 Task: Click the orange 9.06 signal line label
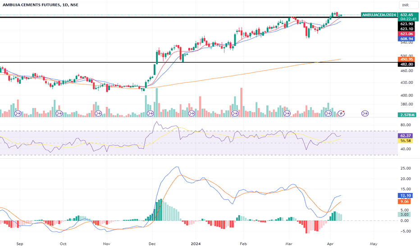tap(405, 202)
